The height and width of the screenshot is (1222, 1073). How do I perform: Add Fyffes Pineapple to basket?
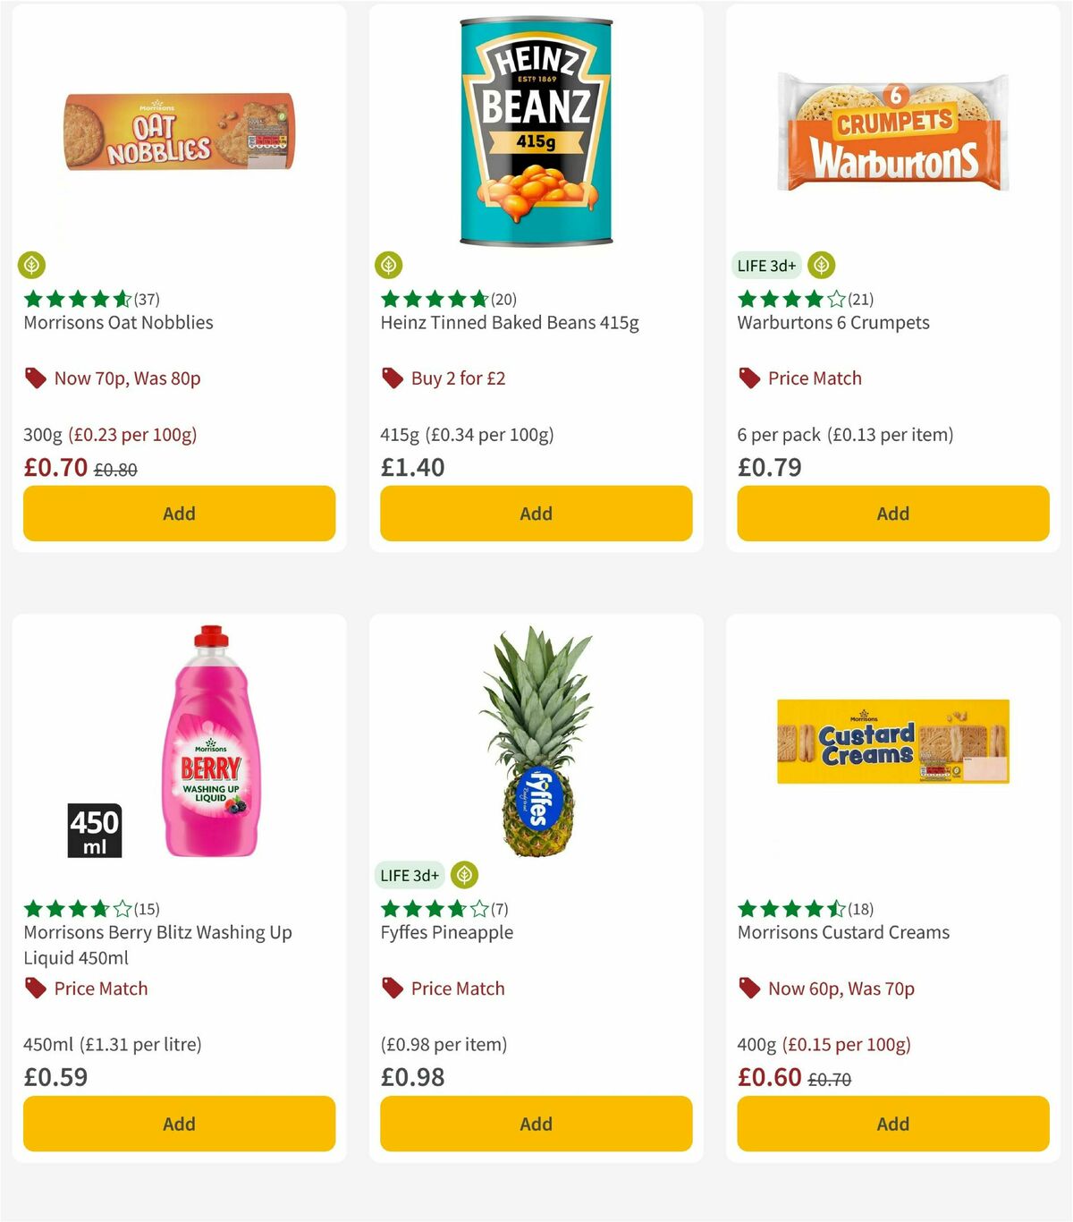pyautogui.click(x=535, y=1124)
